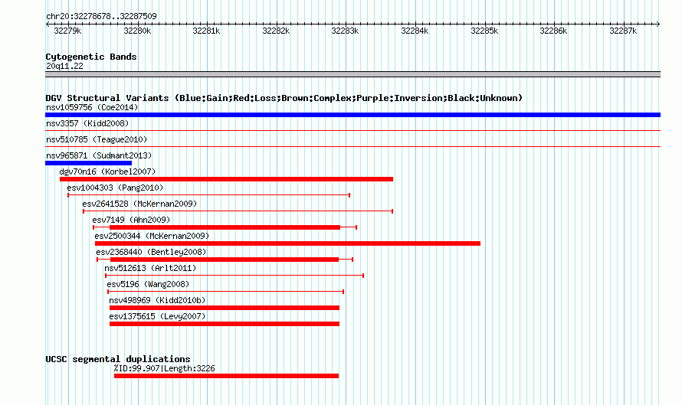This screenshot has height=405, width=682.
Task: Open the esv2368440 (Bentley2008) red bar
Action: (225, 260)
